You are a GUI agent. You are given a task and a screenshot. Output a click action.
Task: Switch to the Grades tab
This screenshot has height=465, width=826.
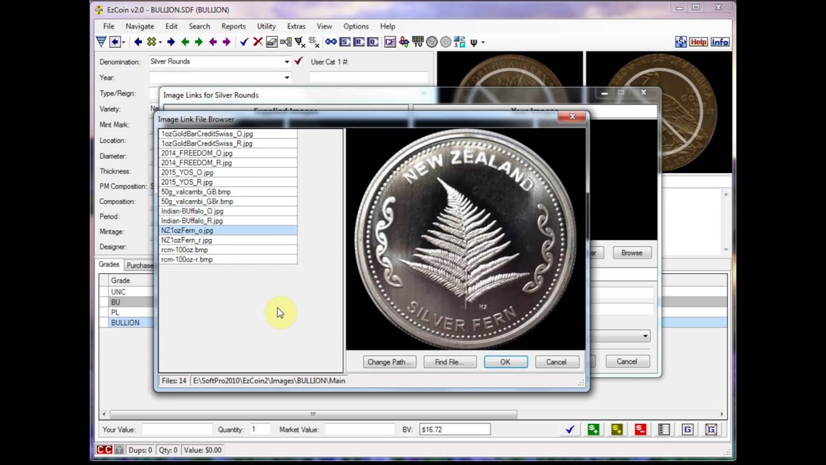click(x=108, y=265)
